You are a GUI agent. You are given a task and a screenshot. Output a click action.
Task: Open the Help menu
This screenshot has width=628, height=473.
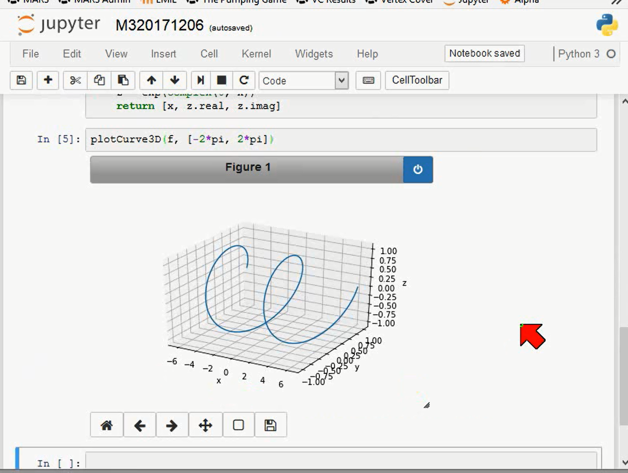coord(367,54)
